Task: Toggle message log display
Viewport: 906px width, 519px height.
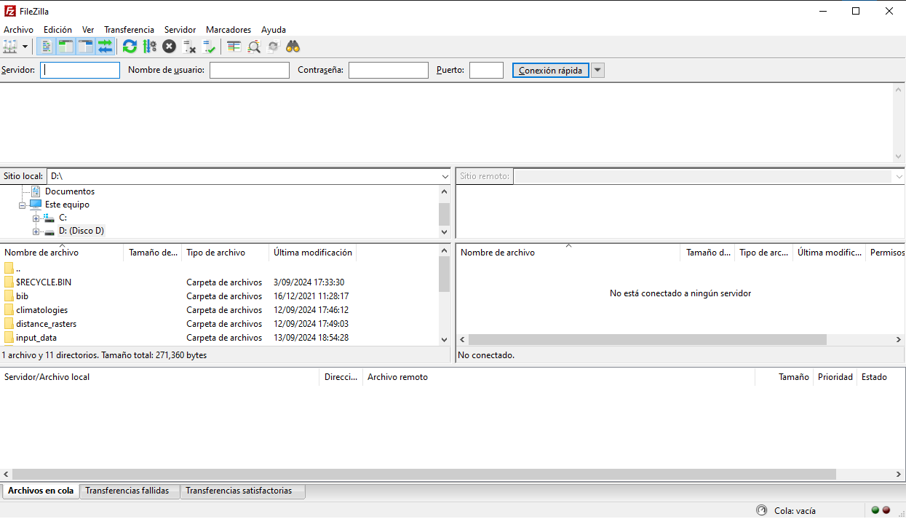Action: coord(47,47)
